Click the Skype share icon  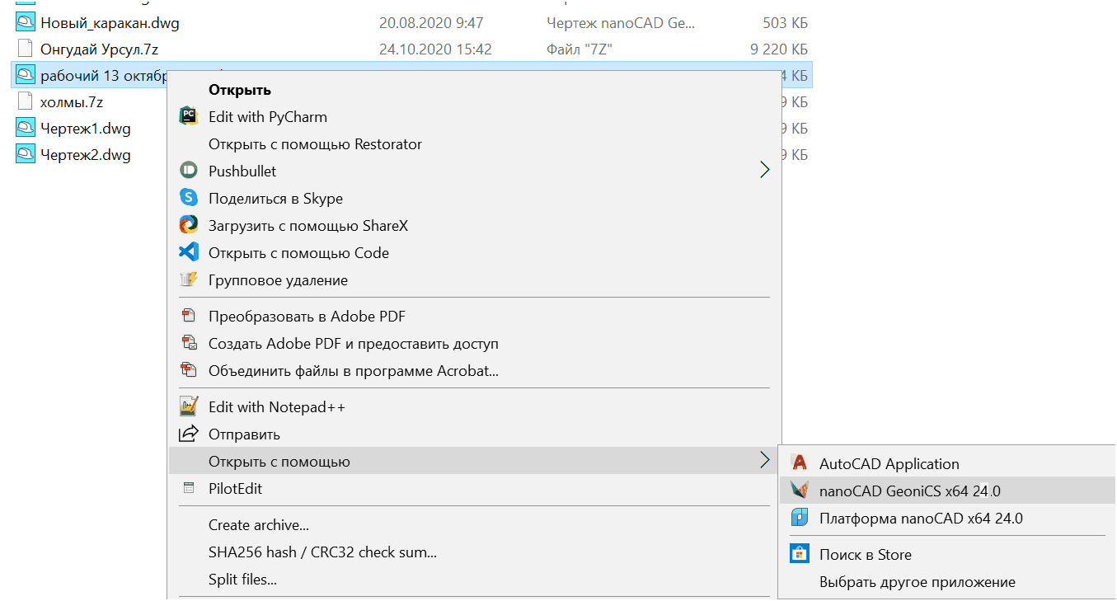(x=189, y=199)
